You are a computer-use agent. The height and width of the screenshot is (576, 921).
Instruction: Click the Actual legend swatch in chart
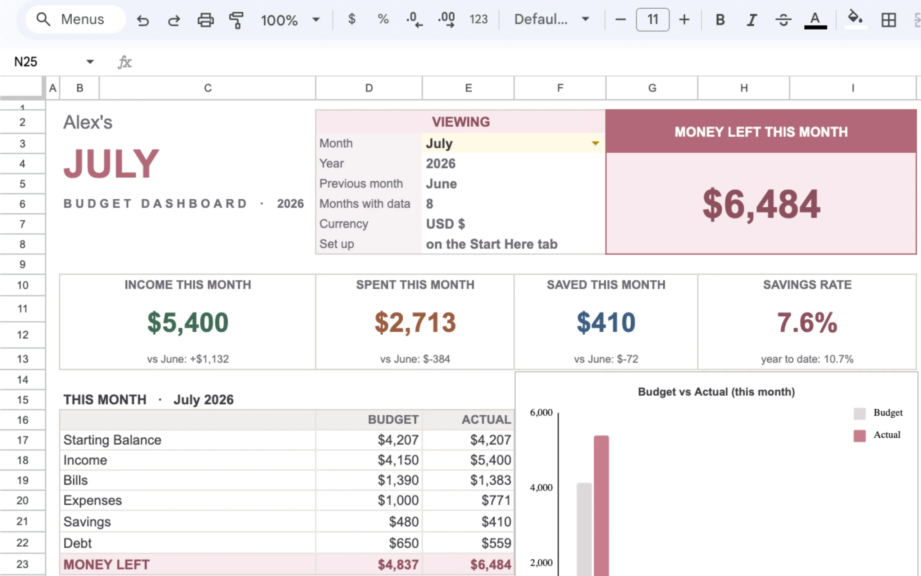point(859,436)
